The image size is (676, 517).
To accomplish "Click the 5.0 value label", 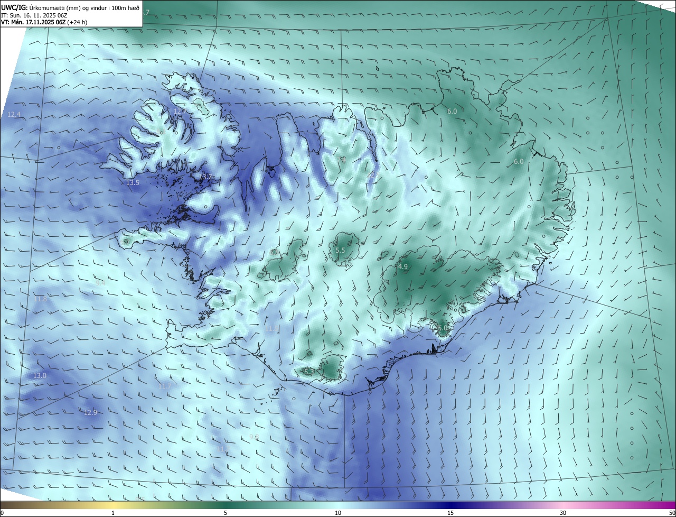I will (x=443, y=328).
